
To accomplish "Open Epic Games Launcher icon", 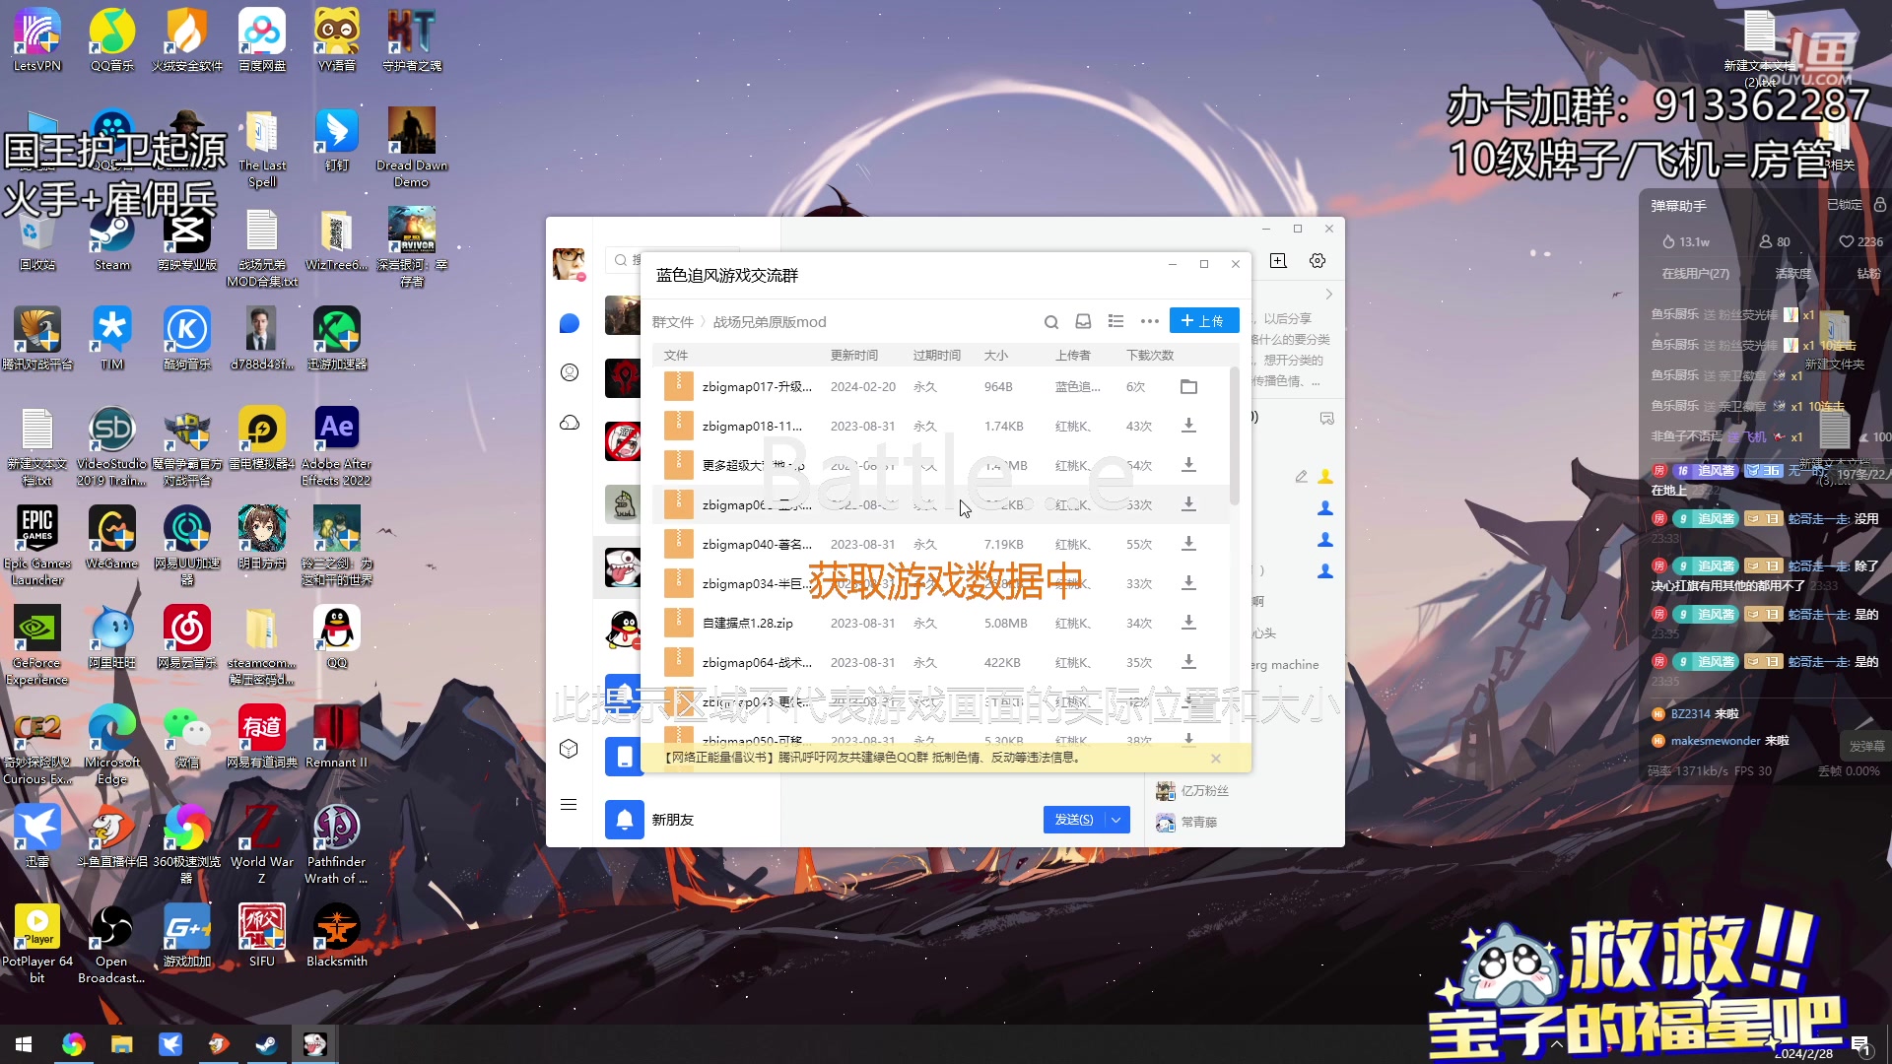I will [x=37, y=547].
